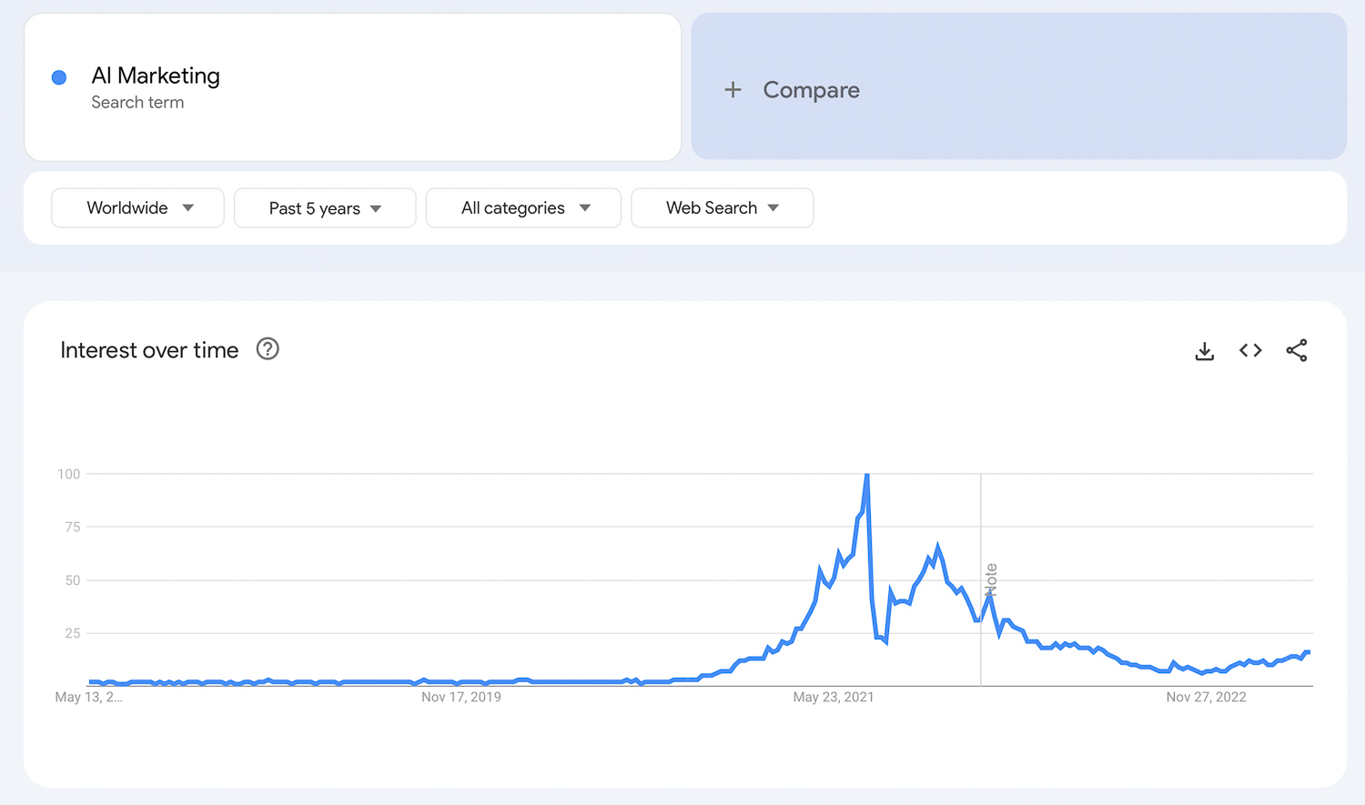
Task: Edit the AI Marketing search term
Action: 156,75
